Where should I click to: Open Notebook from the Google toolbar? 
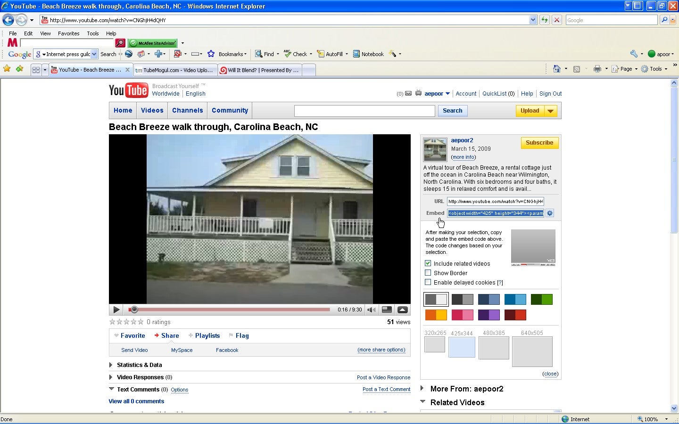[368, 54]
